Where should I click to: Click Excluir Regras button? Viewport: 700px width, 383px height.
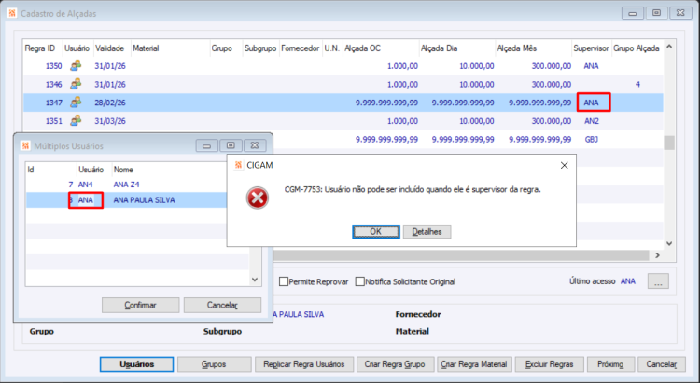click(550, 364)
